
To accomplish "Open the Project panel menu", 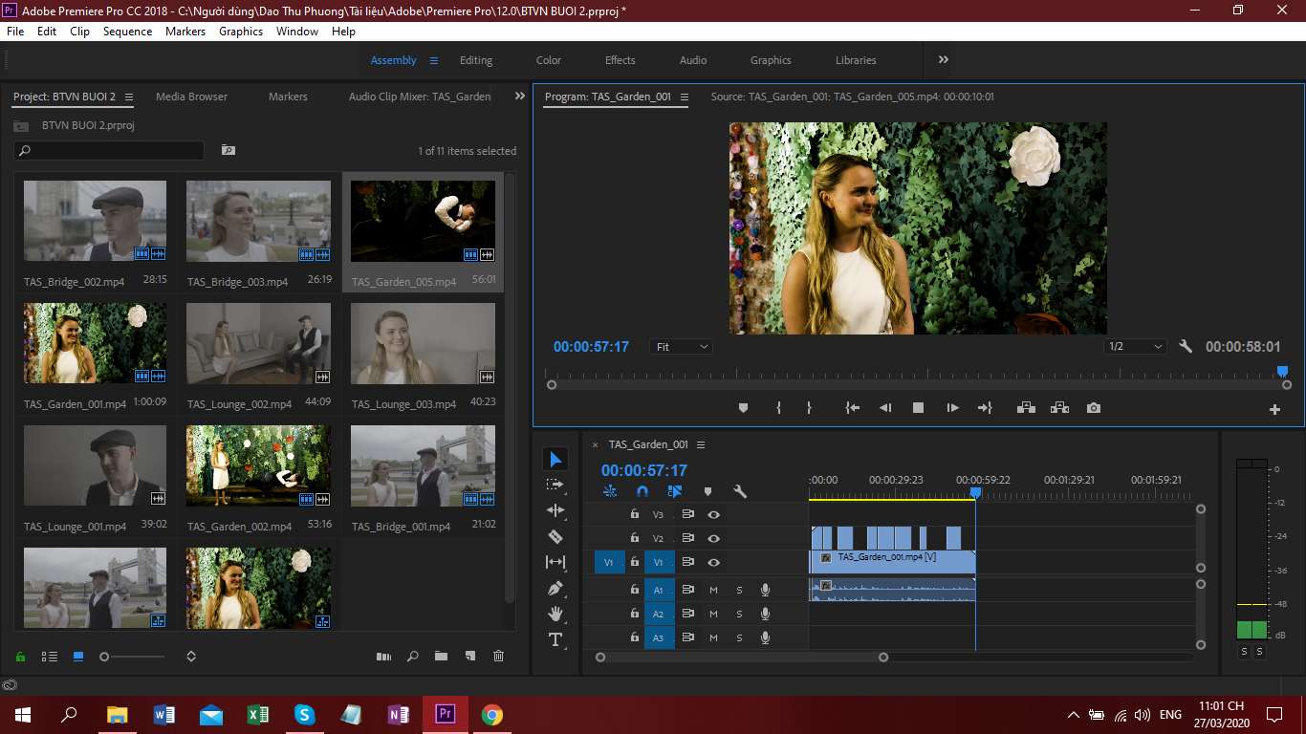I will tap(129, 97).
